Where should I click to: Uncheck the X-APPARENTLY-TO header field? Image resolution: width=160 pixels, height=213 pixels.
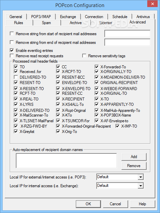point(97,104)
